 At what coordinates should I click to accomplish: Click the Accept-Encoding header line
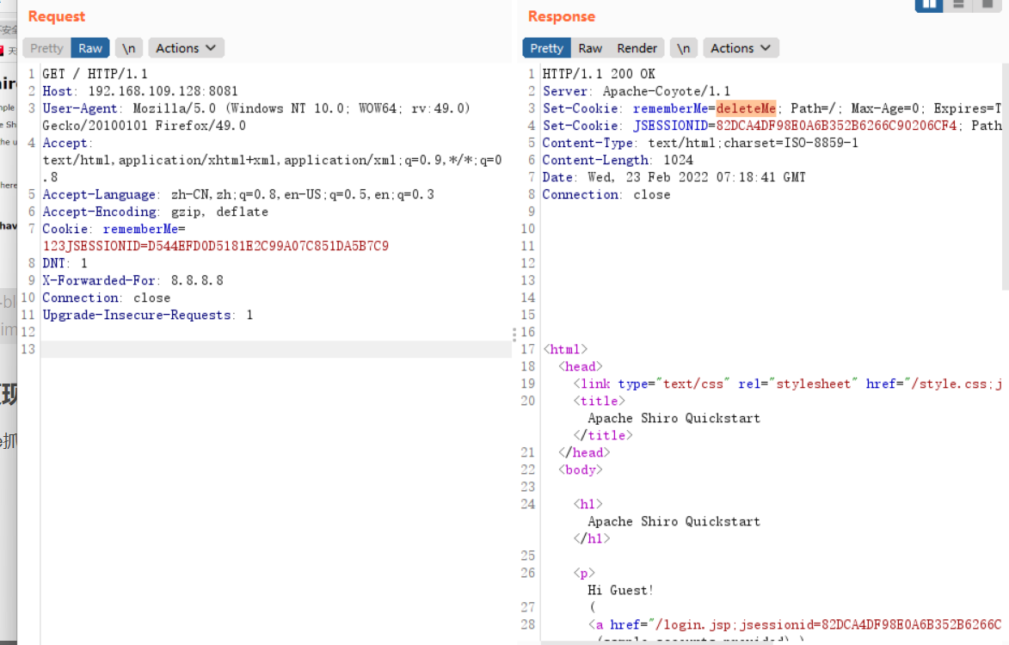[155, 212]
